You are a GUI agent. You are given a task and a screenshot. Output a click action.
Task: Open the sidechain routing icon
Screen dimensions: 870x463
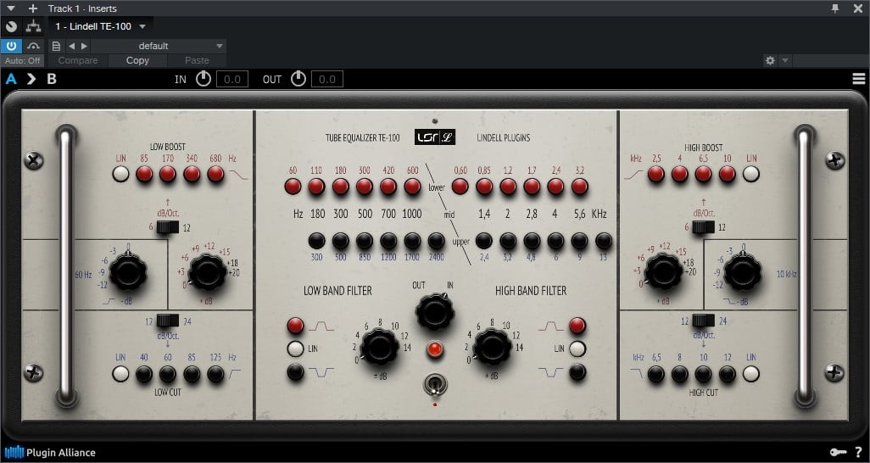(x=33, y=26)
